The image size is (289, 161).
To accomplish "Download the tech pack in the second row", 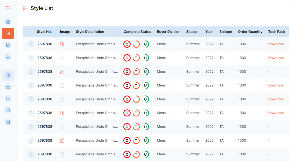I will point(276,58).
